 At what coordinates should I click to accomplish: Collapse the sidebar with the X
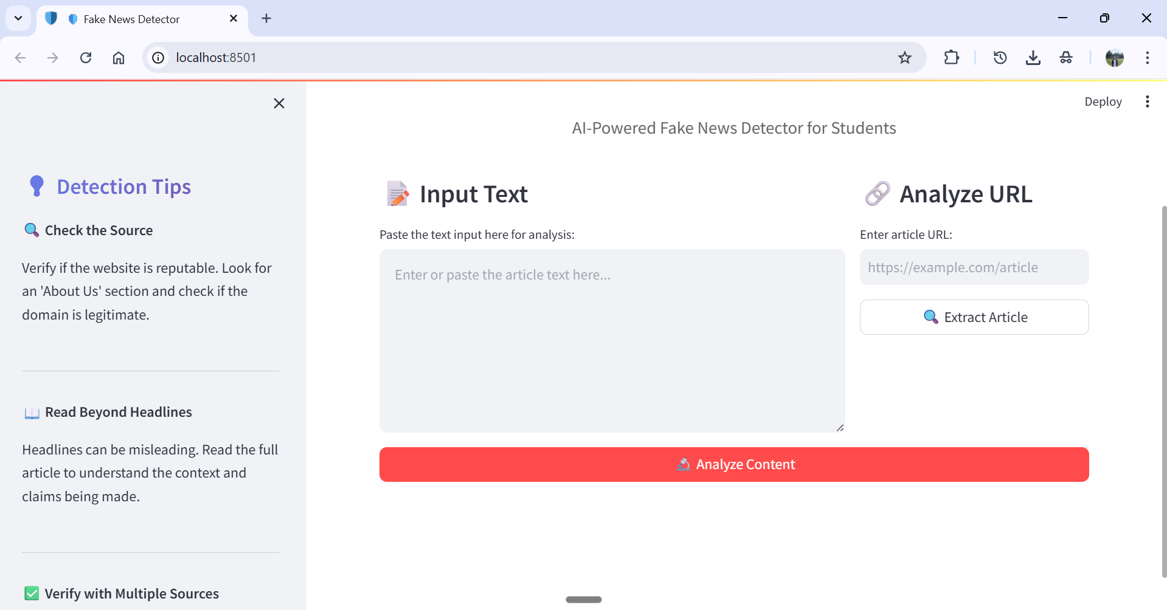coord(279,103)
